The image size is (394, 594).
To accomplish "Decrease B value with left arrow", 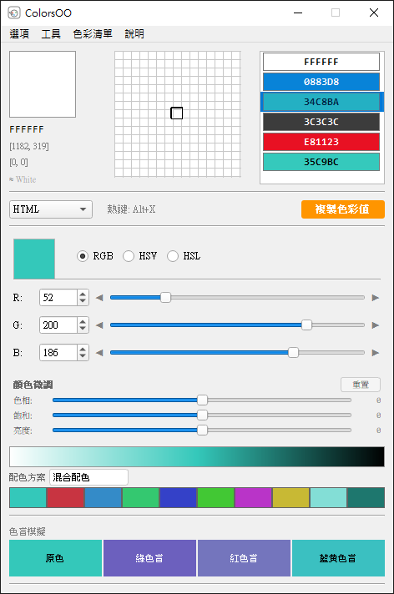I will click(x=99, y=353).
